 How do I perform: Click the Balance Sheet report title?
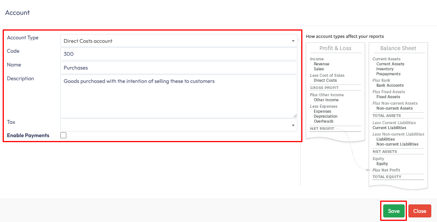(398, 48)
